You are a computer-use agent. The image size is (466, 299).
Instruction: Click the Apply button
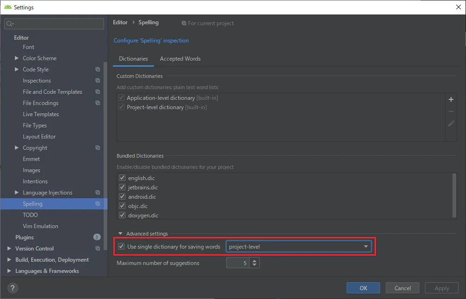442,288
